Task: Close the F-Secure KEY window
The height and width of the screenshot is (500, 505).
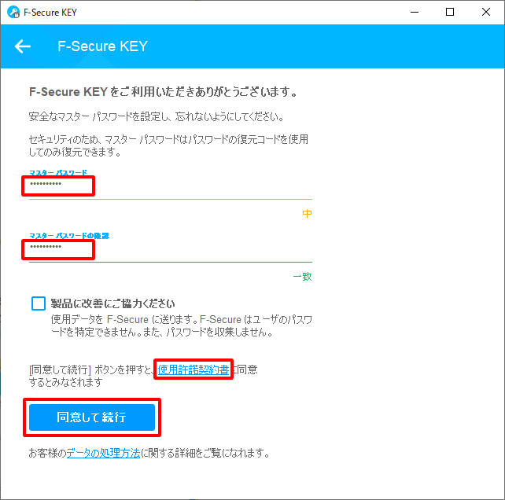Action: [486, 13]
